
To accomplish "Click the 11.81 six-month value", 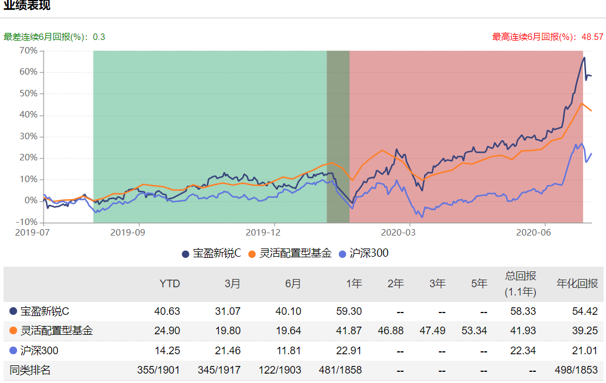I will tap(288, 351).
